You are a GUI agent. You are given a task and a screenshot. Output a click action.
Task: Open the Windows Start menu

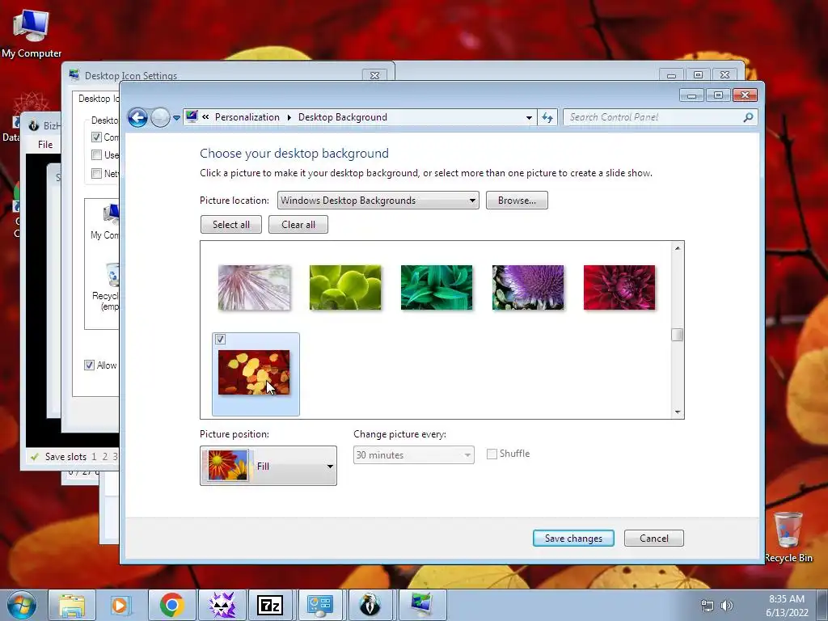click(x=22, y=605)
